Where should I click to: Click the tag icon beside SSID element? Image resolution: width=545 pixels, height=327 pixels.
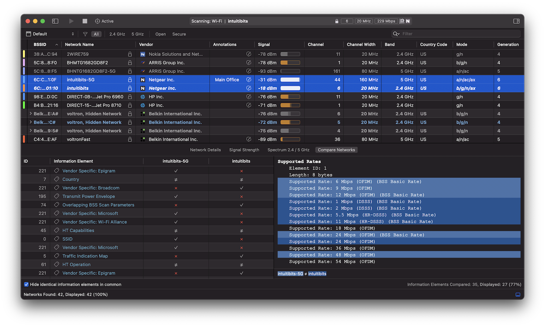(x=57, y=239)
